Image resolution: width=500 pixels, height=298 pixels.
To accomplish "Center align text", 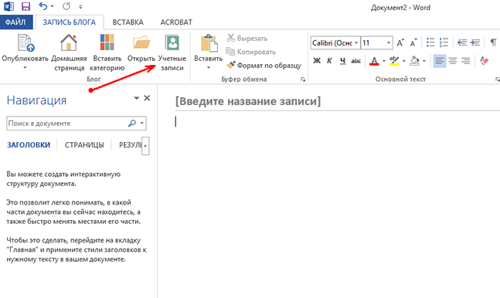I will click(x=453, y=60).
